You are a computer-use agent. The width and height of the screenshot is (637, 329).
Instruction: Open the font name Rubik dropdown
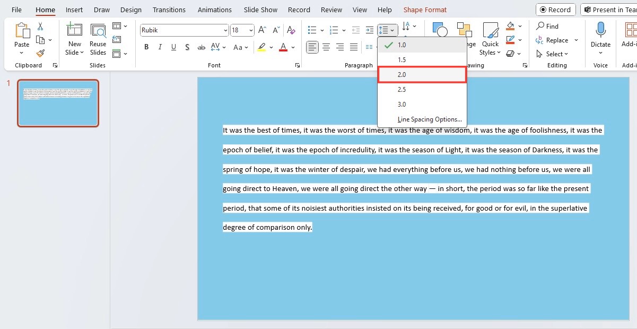click(x=226, y=30)
